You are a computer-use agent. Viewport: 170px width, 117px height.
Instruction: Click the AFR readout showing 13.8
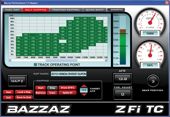(x=123, y=79)
